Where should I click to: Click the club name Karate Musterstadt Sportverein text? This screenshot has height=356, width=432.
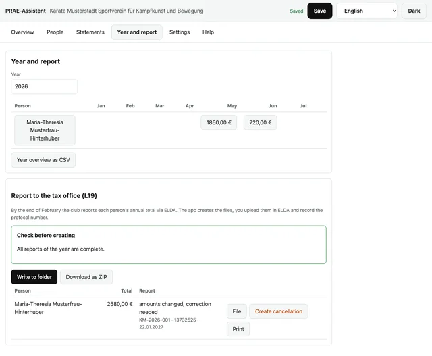click(x=126, y=11)
